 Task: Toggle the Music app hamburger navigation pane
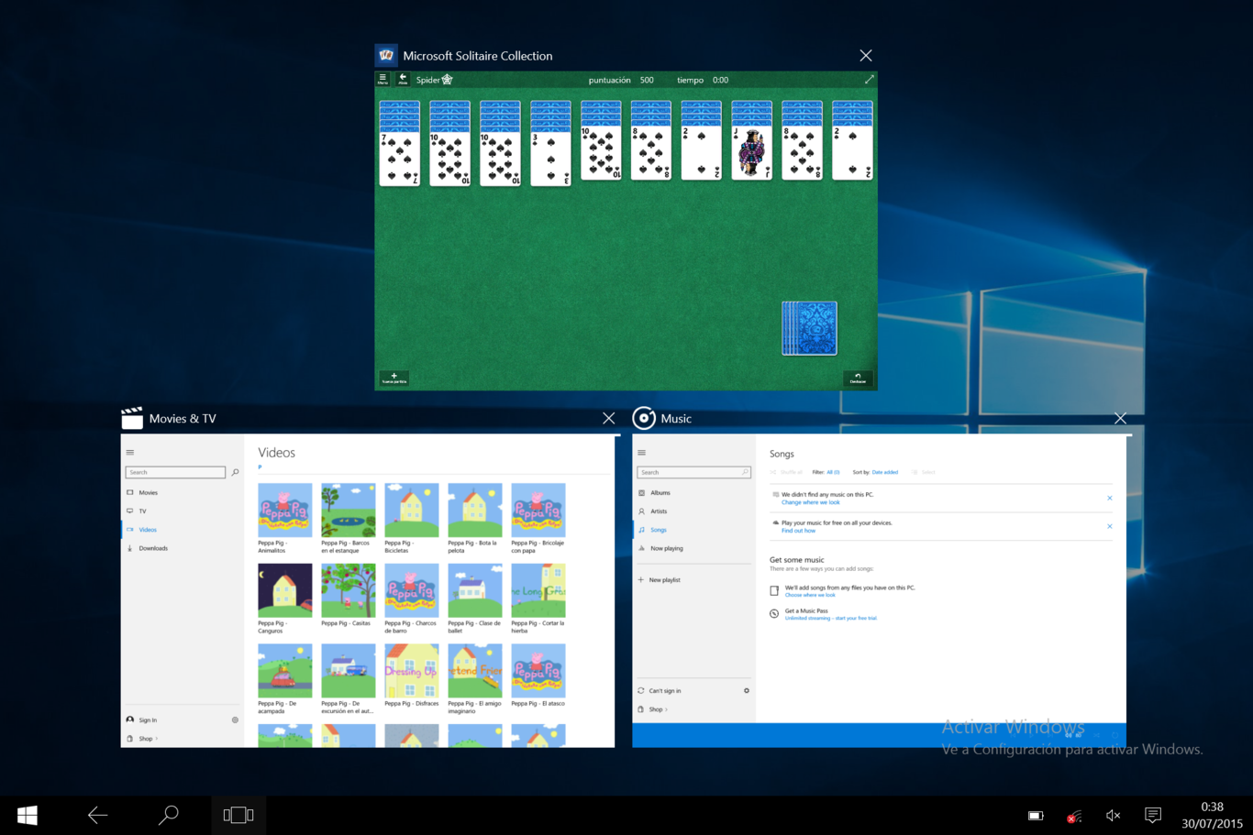coord(641,452)
